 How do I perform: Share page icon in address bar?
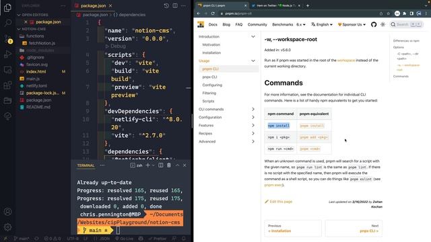[381, 13]
